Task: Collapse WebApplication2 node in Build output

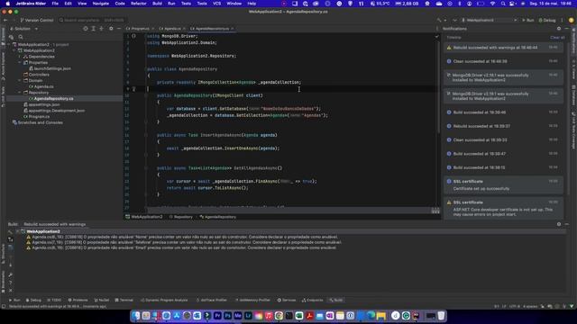Action: (17, 232)
